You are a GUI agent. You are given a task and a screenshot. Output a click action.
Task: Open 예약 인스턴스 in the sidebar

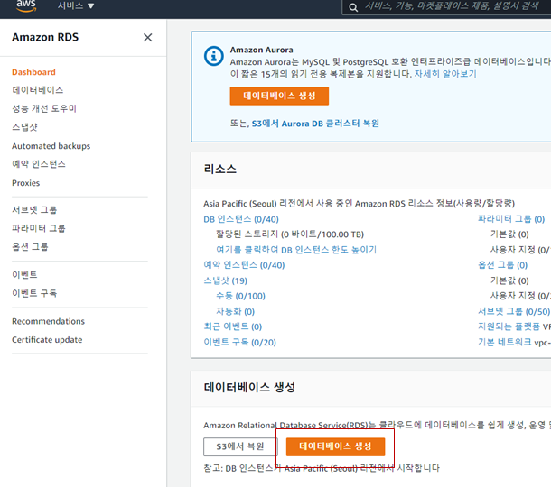39,164
